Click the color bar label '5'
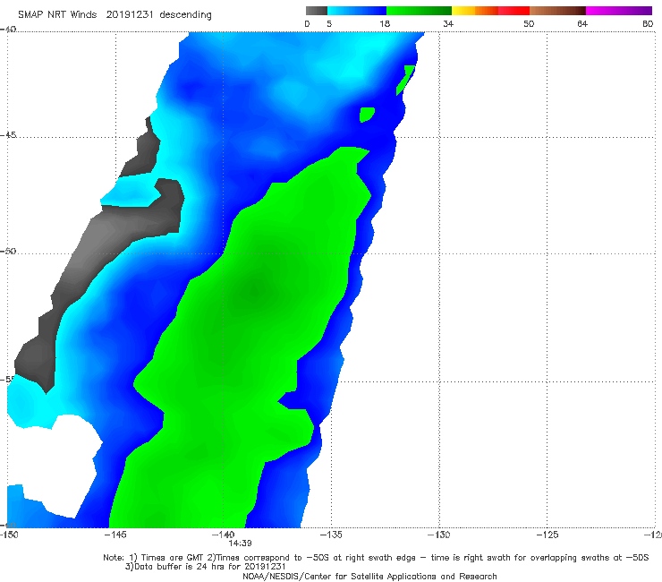 [329, 24]
